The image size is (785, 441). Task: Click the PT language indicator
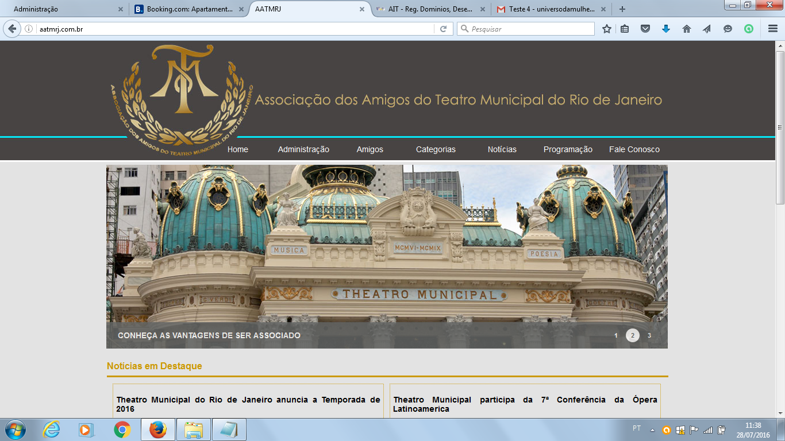tap(637, 428)
